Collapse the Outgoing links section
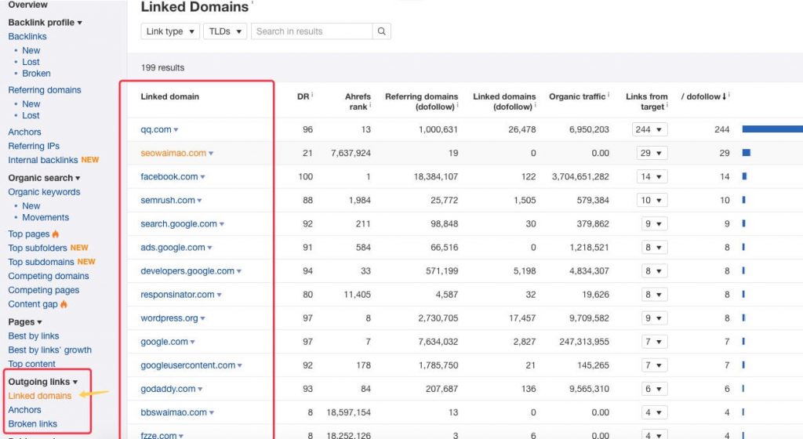803x439 pixels. point(43,382)
